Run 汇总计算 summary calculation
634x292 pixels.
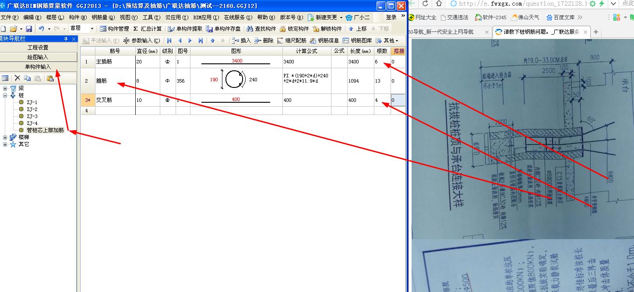[147, 29]
